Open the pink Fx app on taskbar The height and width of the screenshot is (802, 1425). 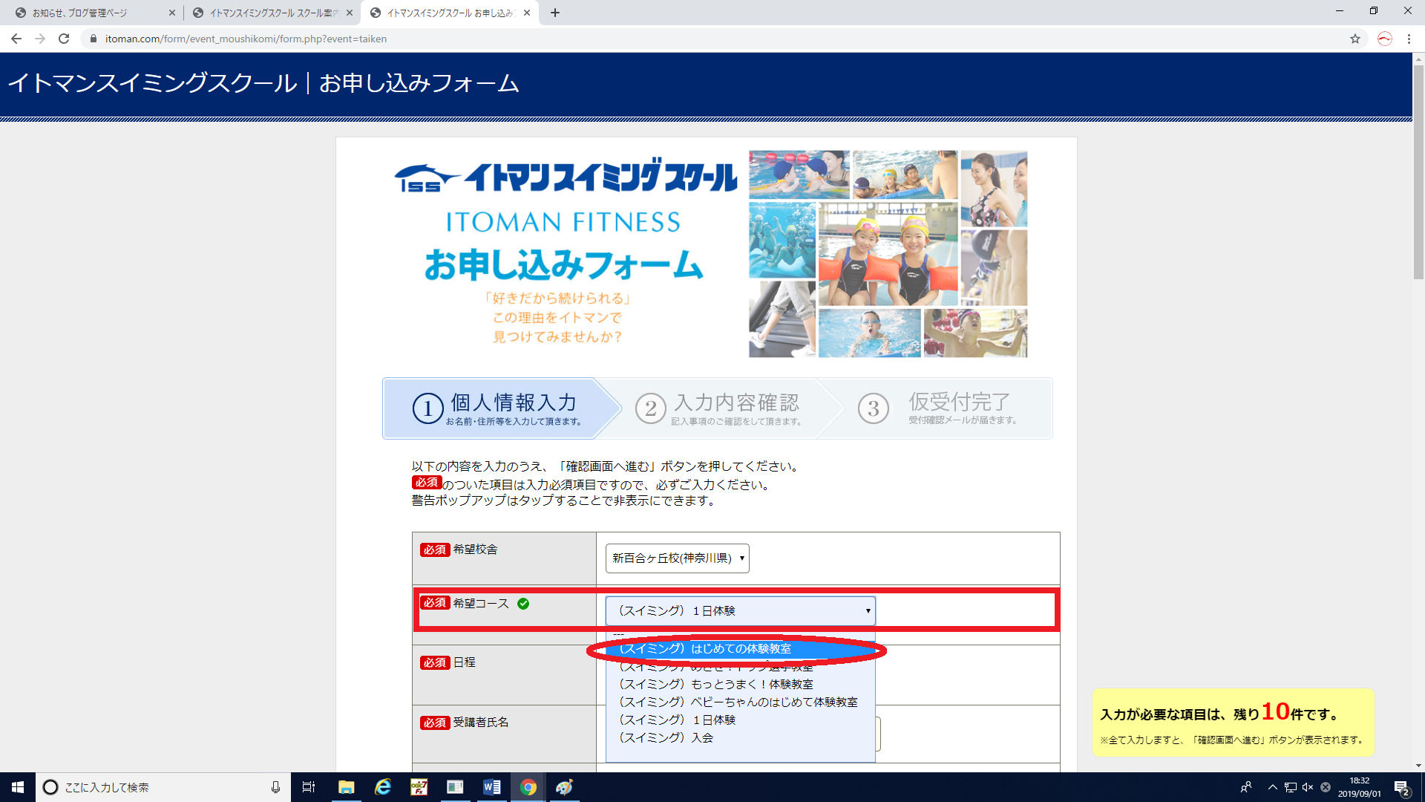419,787
